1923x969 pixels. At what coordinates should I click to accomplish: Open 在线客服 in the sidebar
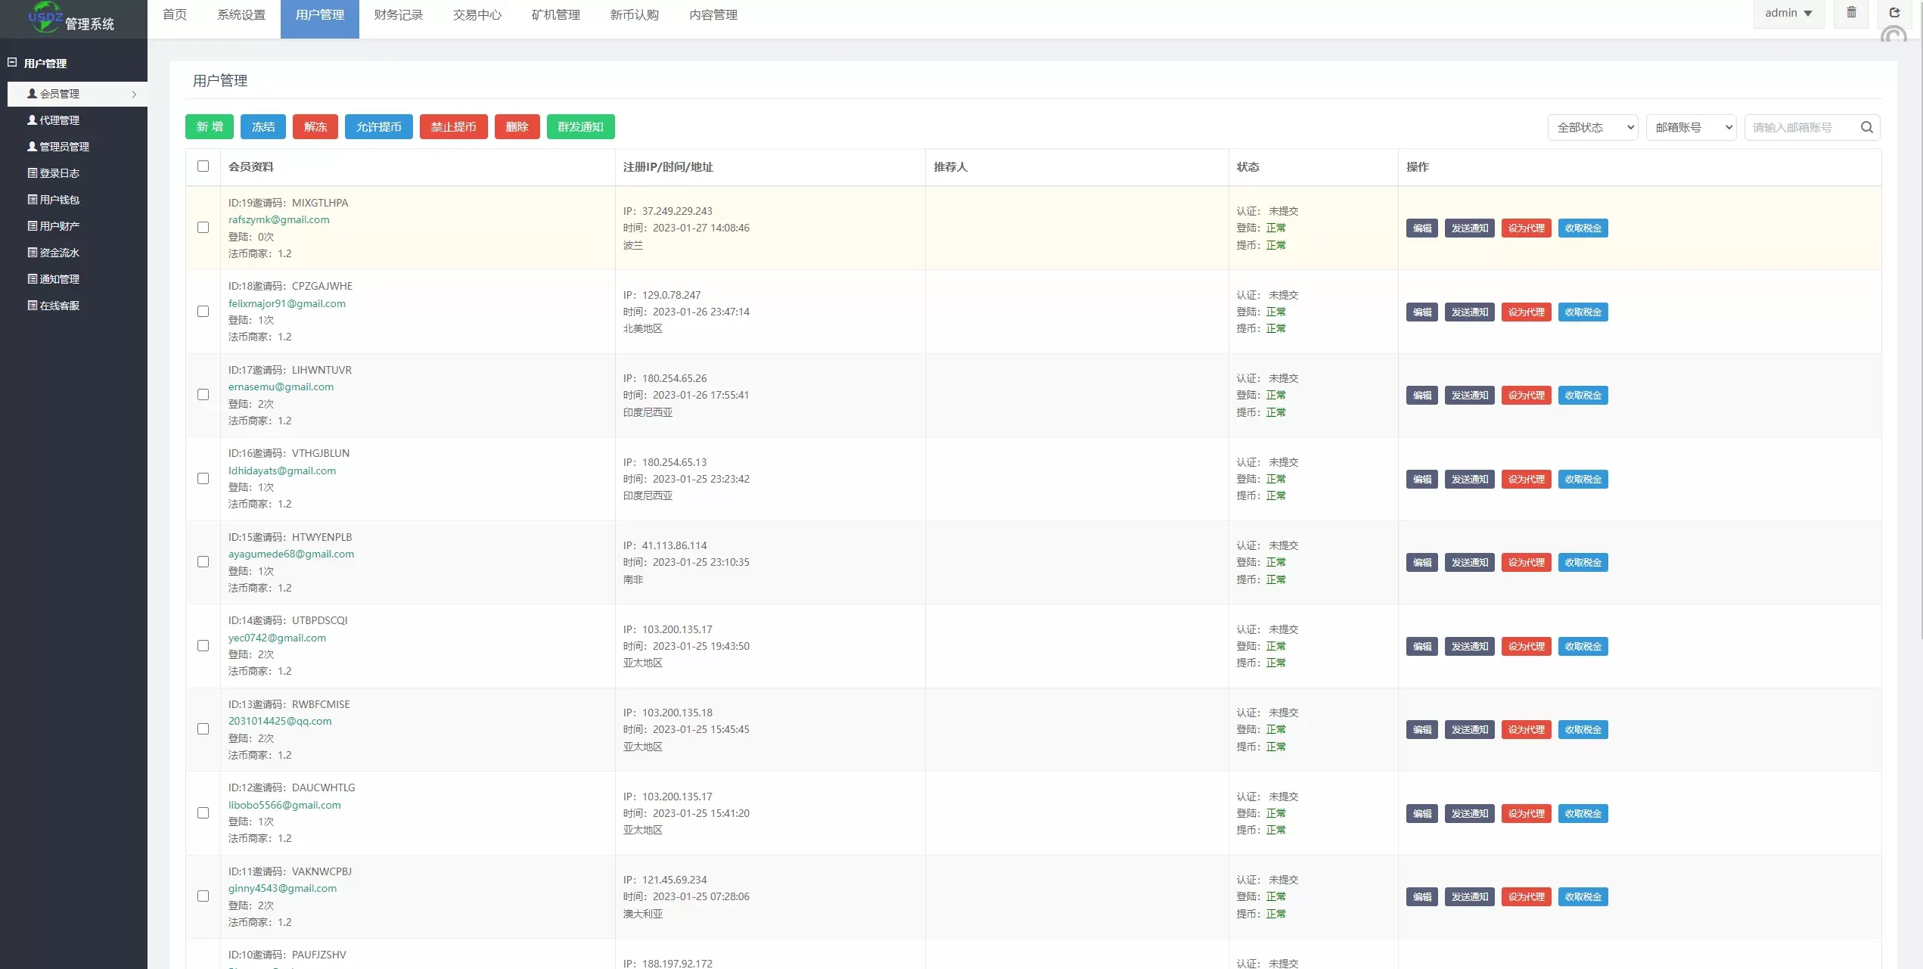(59, 306)
